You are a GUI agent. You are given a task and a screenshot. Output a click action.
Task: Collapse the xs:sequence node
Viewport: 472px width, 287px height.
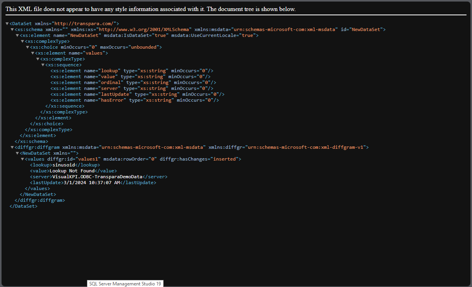click(x=43, y=65)
